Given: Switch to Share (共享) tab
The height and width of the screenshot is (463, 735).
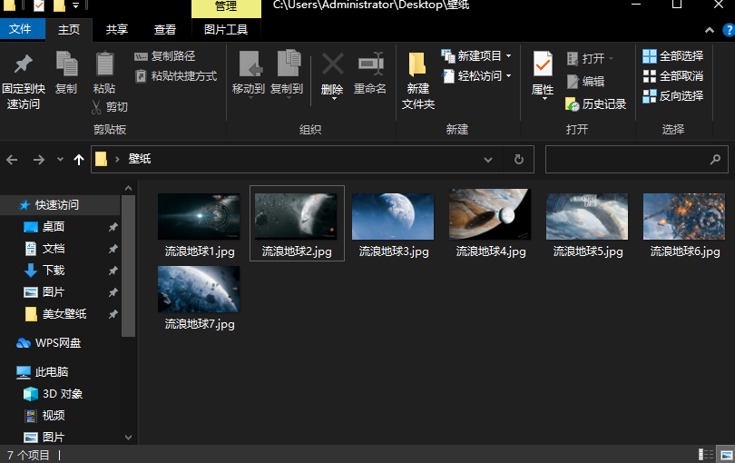Looking at the screenshot, I should [x=117, y=30].
